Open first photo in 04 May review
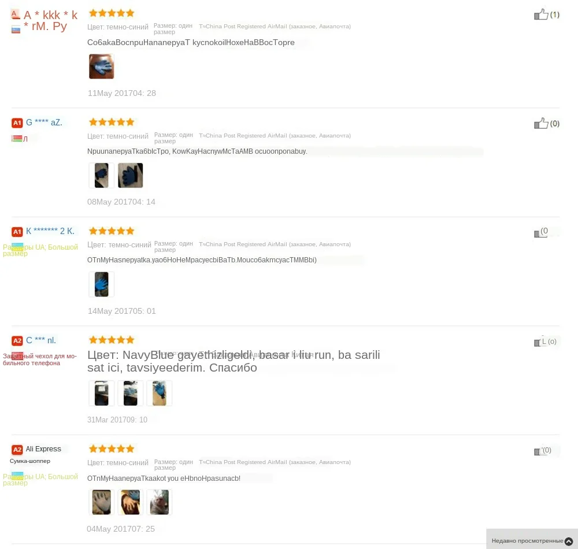Screen dimensions: 578x549 coord(101,502)
